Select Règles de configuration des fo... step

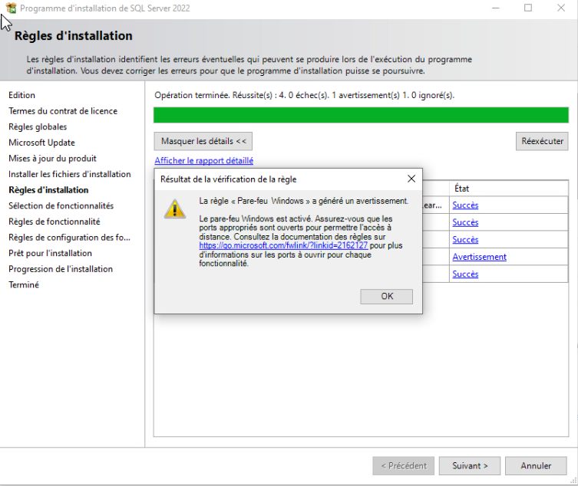[x=69, y=238]
